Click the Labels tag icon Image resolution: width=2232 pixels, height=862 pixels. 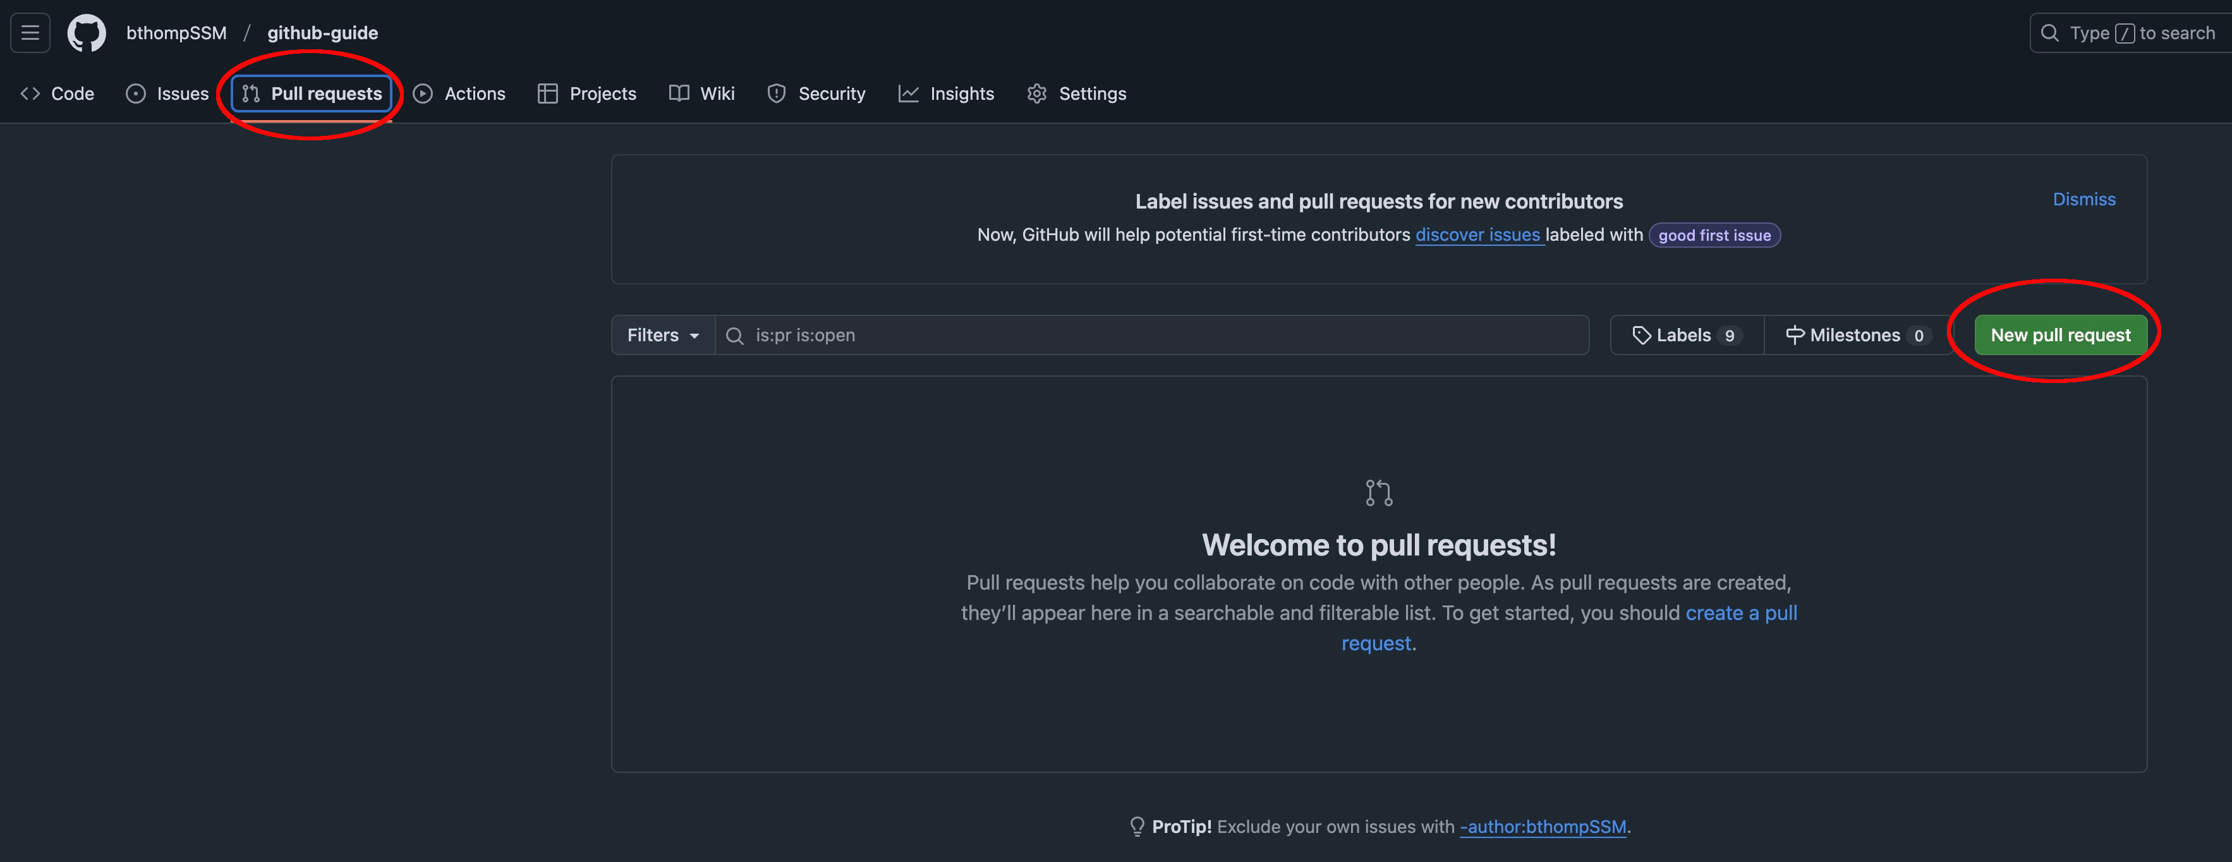(x=1641, y=336)
